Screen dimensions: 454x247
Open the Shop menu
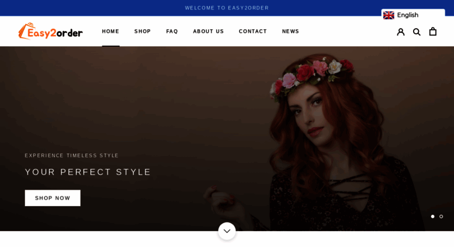143,31
